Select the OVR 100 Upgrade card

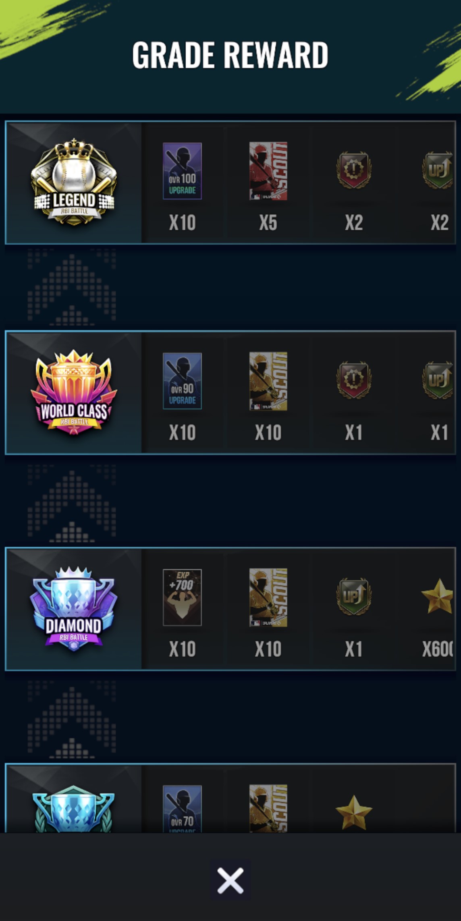coord(182,171)
